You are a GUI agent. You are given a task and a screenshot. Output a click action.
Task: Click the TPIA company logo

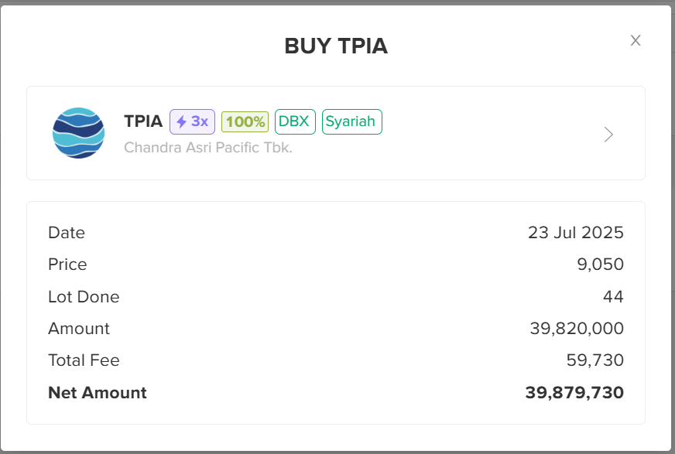coord(78,133)
